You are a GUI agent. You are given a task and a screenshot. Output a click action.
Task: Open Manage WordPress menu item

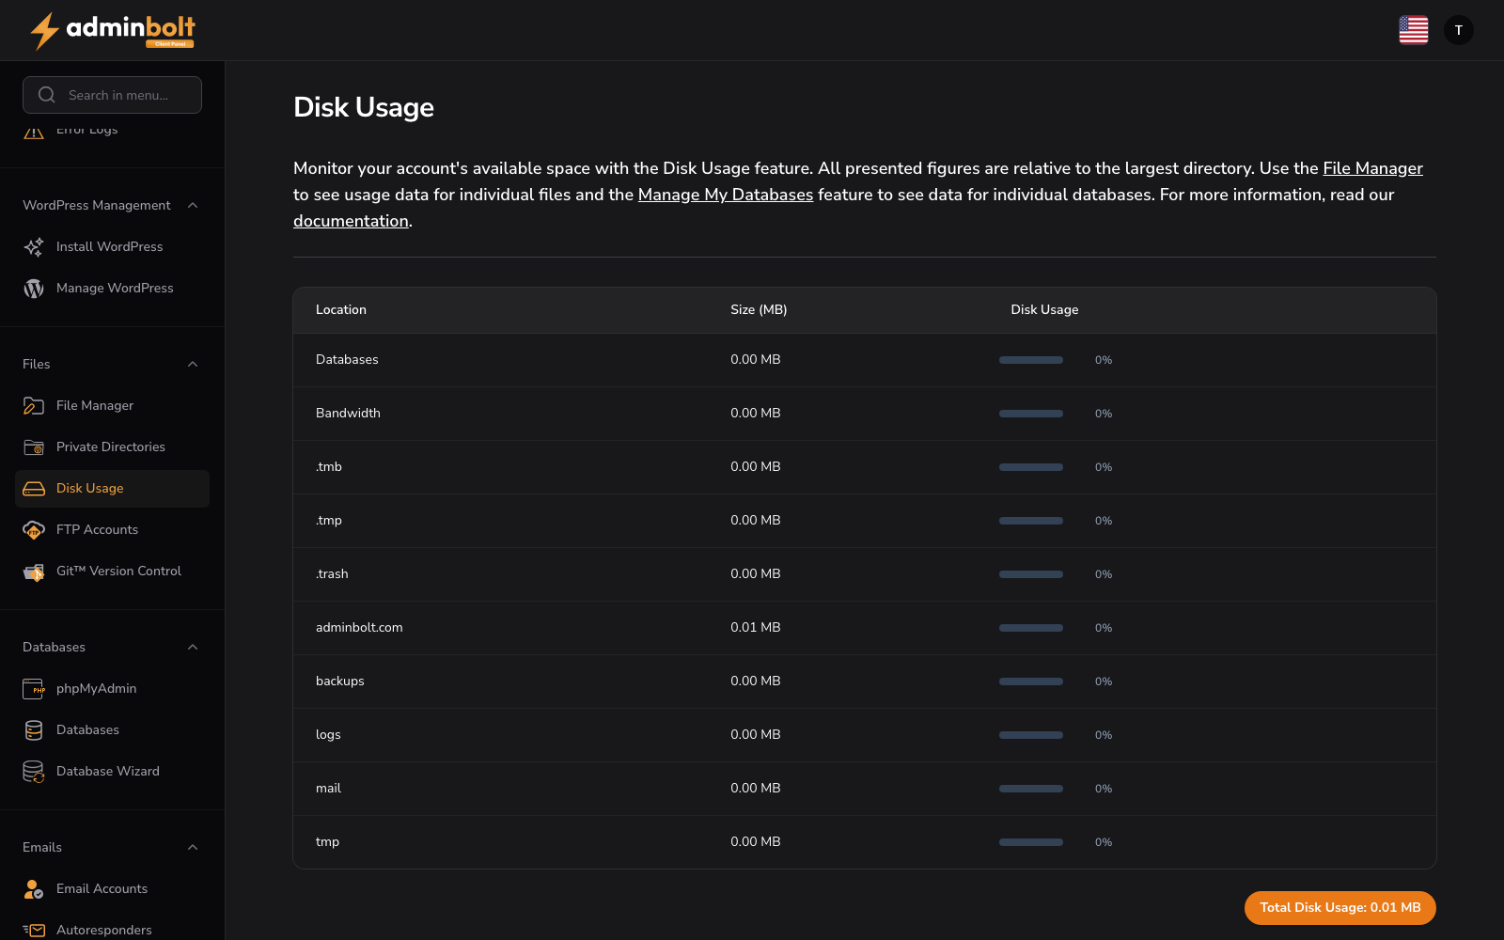pyautogui.click(x=112, y=288)
